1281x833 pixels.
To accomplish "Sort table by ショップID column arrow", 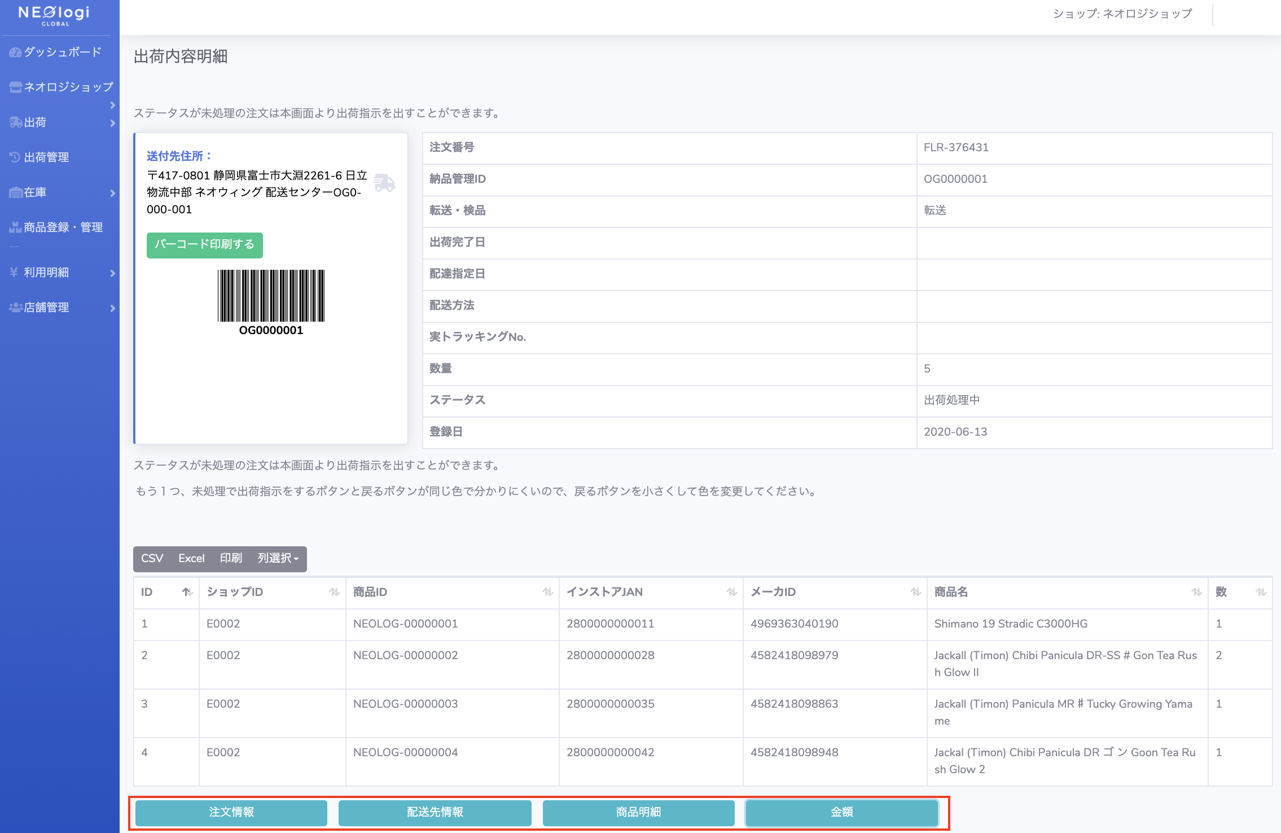I will pyautogui.click(x=335, y=592).
